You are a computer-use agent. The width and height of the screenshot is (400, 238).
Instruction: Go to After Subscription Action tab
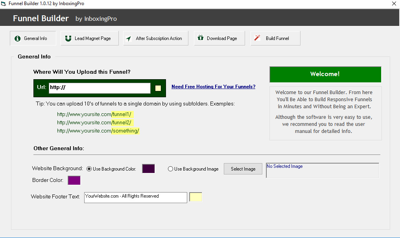tap(156, 38)
